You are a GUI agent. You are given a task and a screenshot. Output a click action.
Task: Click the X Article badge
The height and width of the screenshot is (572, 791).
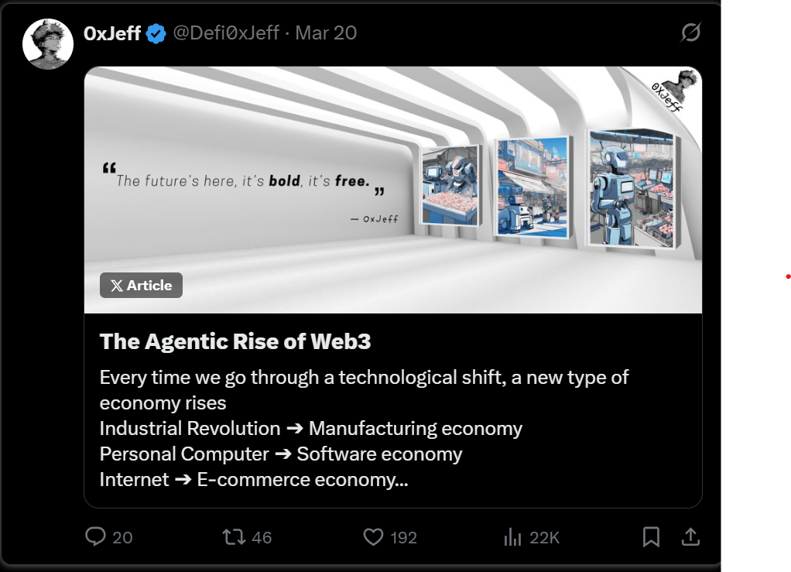[141, 286]
